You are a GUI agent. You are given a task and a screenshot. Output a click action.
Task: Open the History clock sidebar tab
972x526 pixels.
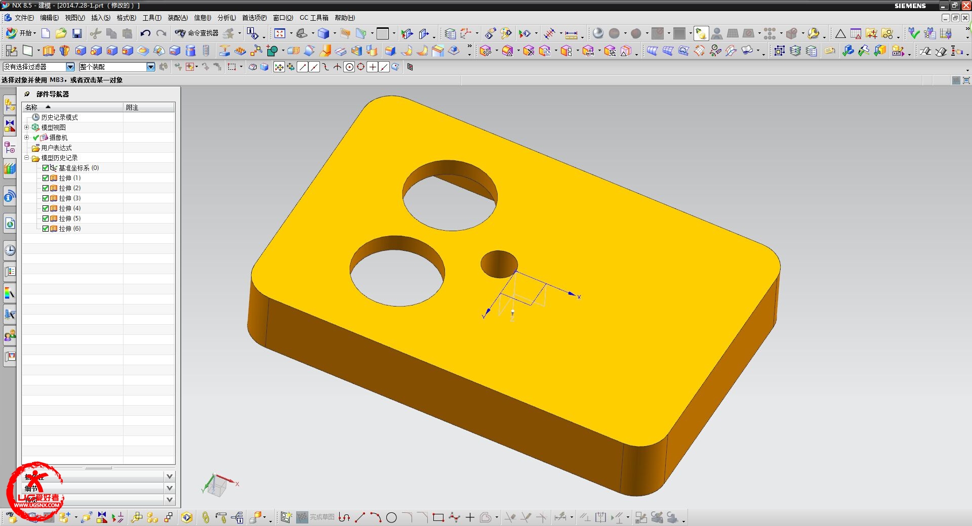pos(10,250)
